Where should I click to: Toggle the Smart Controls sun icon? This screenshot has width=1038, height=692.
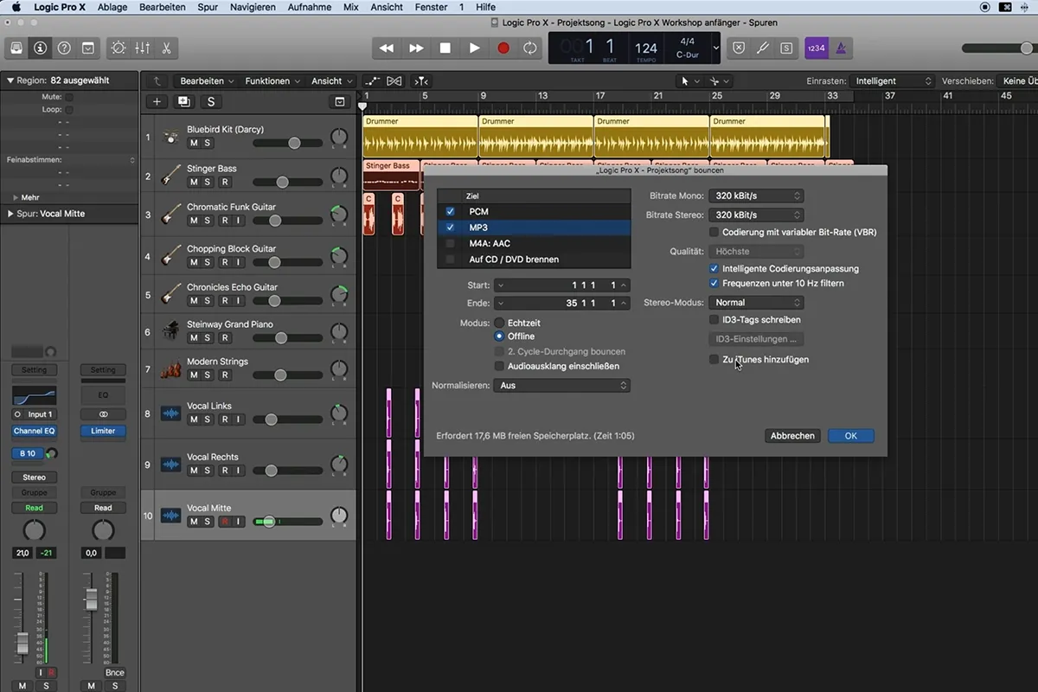119,48
